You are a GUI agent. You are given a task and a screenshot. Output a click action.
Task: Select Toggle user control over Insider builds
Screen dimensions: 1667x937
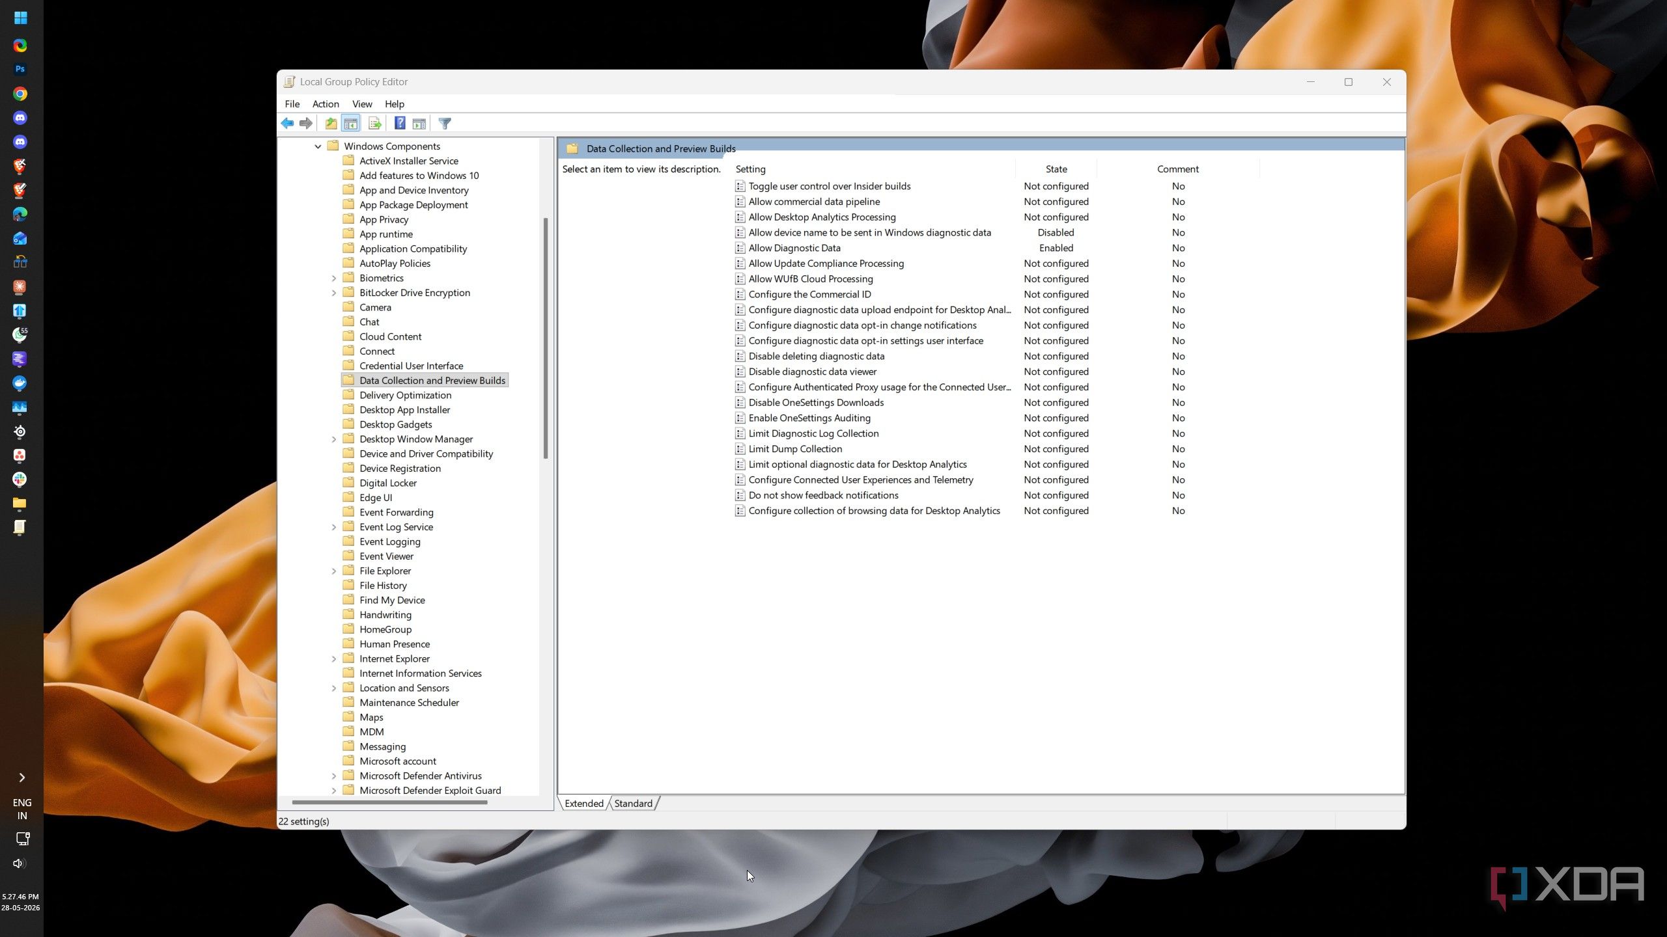pos(830,186)
